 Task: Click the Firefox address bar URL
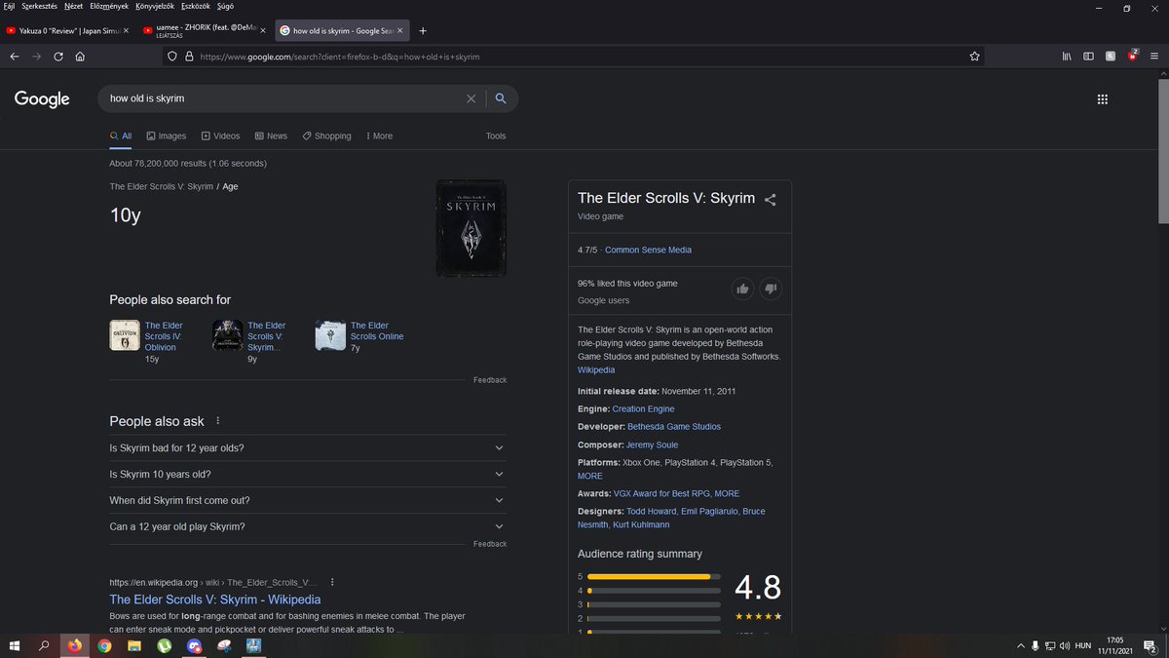339,57
